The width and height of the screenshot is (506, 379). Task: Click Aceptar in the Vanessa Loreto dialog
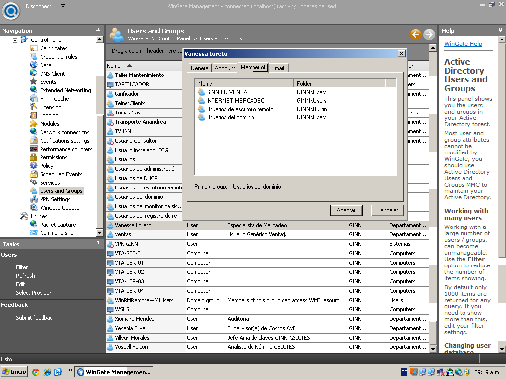click(346, 210)
